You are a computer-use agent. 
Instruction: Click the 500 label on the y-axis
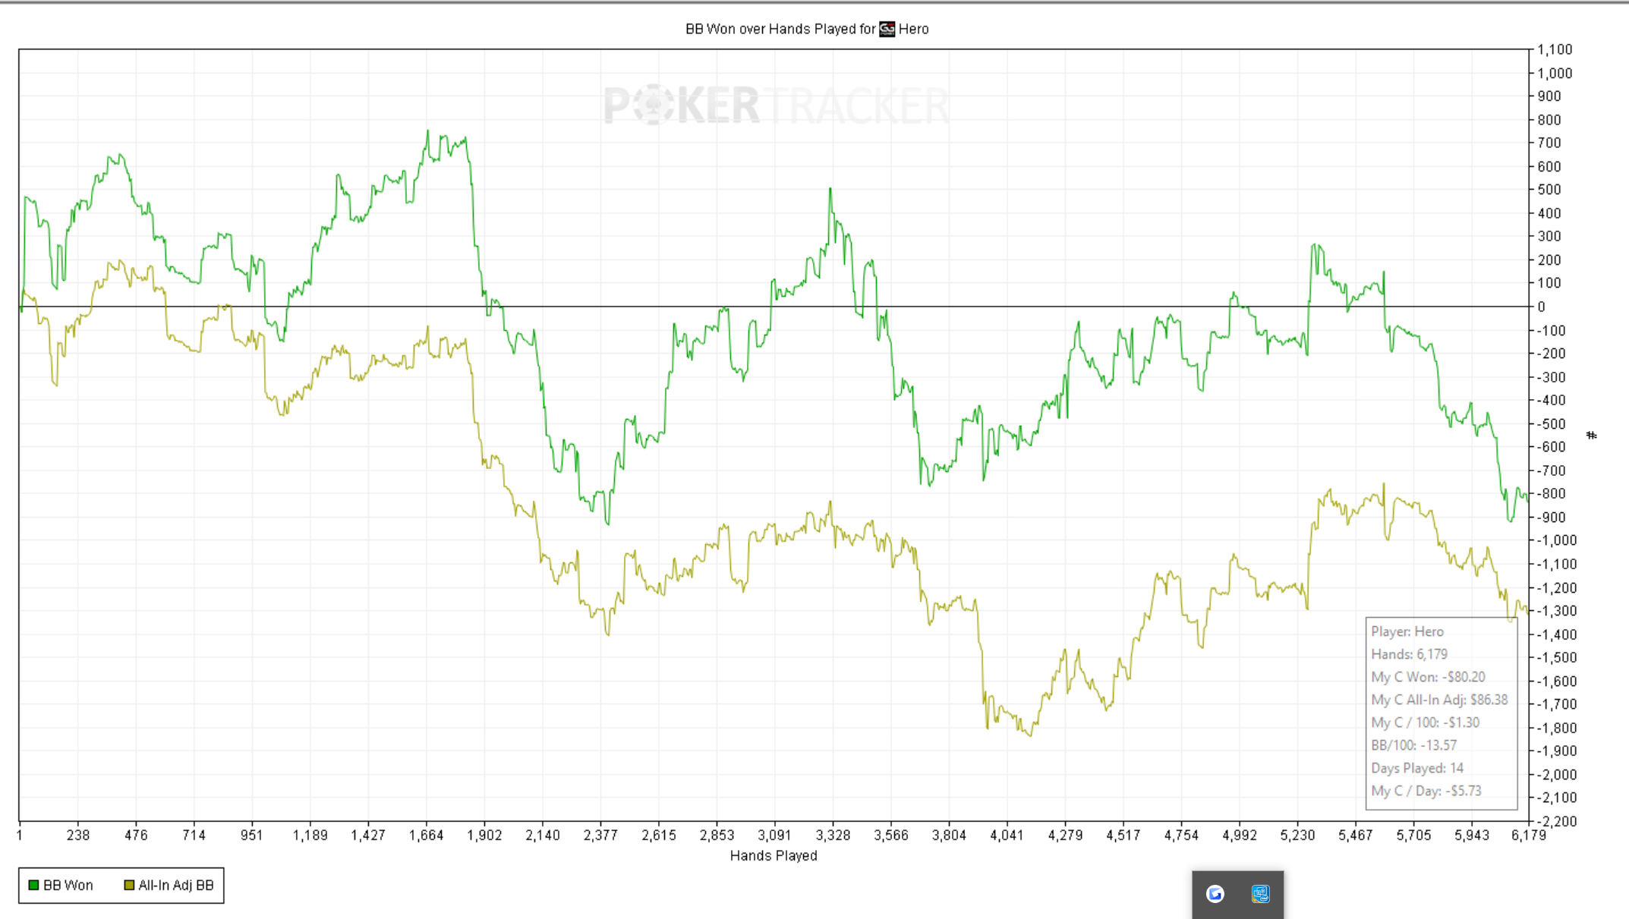click(1549, 190)
